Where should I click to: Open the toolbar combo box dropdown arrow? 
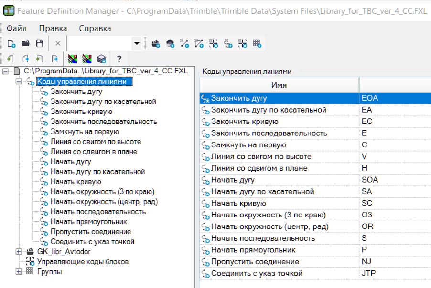(137, 43)
